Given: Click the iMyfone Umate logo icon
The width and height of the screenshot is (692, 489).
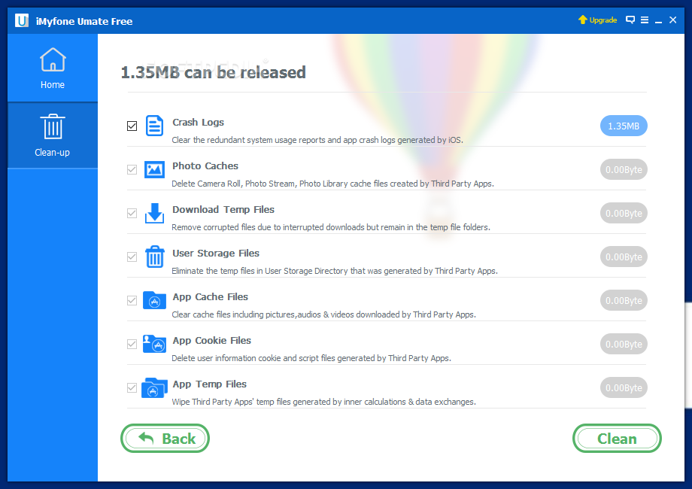Looking at the screenshot, I should coord(22,21).
